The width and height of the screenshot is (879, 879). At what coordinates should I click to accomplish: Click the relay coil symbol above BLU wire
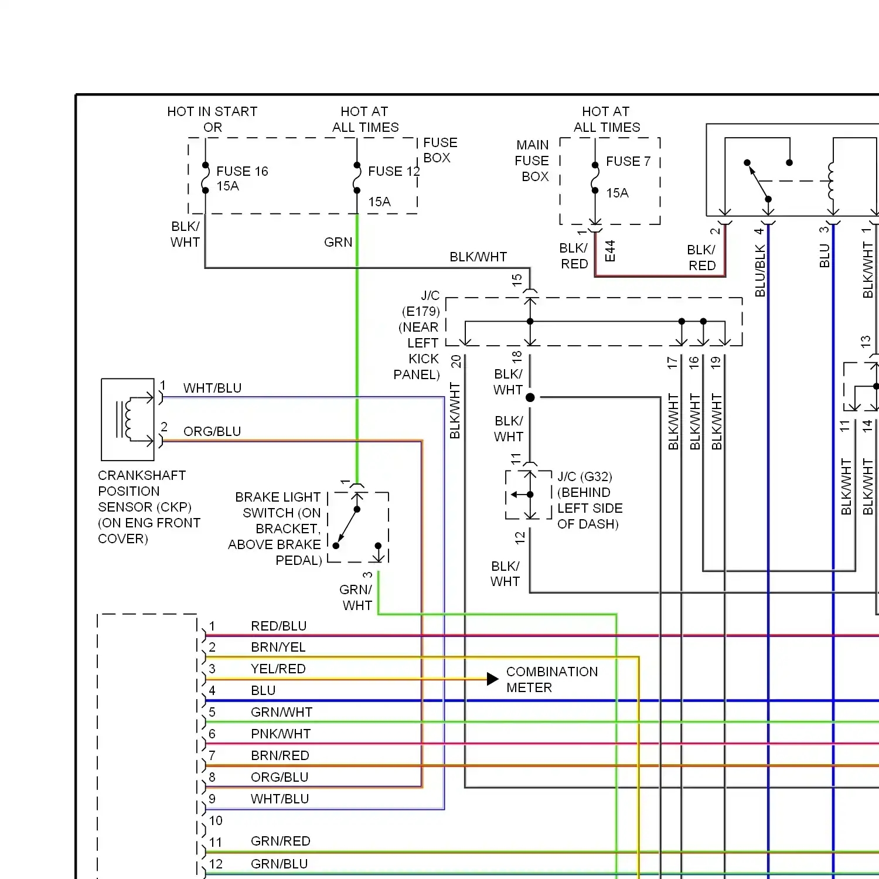(x=831, y=182)
